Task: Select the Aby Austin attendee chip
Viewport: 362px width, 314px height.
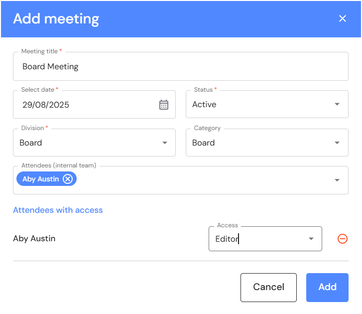Action: click(x=40, y=179)
